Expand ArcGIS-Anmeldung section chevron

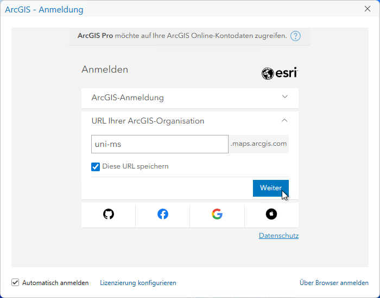point(285,97)
